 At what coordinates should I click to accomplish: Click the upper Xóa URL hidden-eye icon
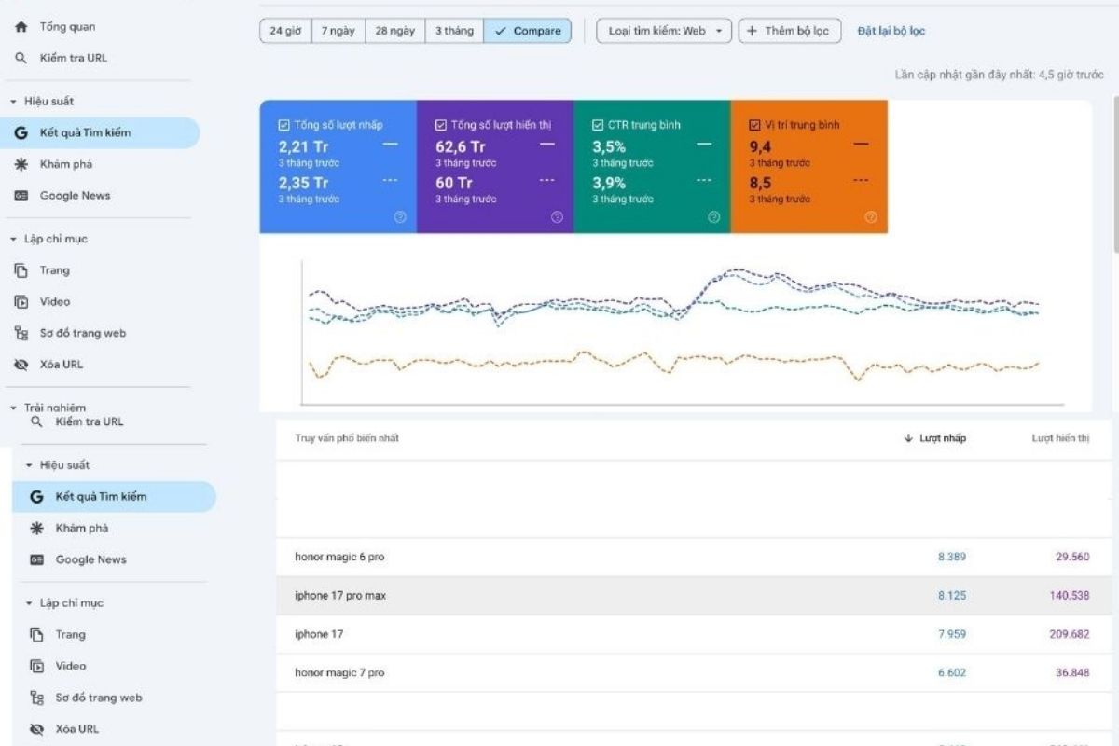pos(21,365)
